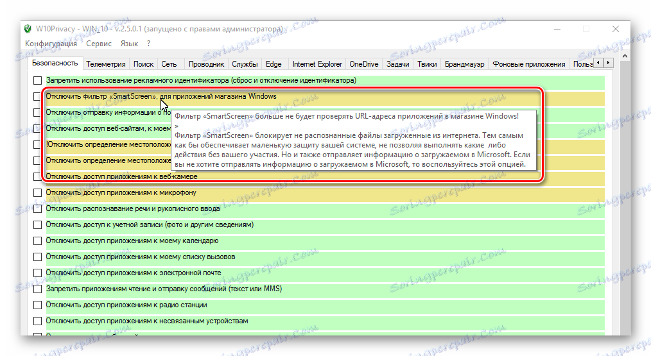651x356 pixels.
Task: Check the messages (text or MMS) checkbox
Action: (38, 289)
